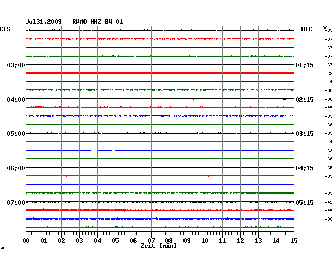Viewport: 335px width, 254px height.
Task: Select DC value -35 beside 03:15
Action: coord(329,133)
